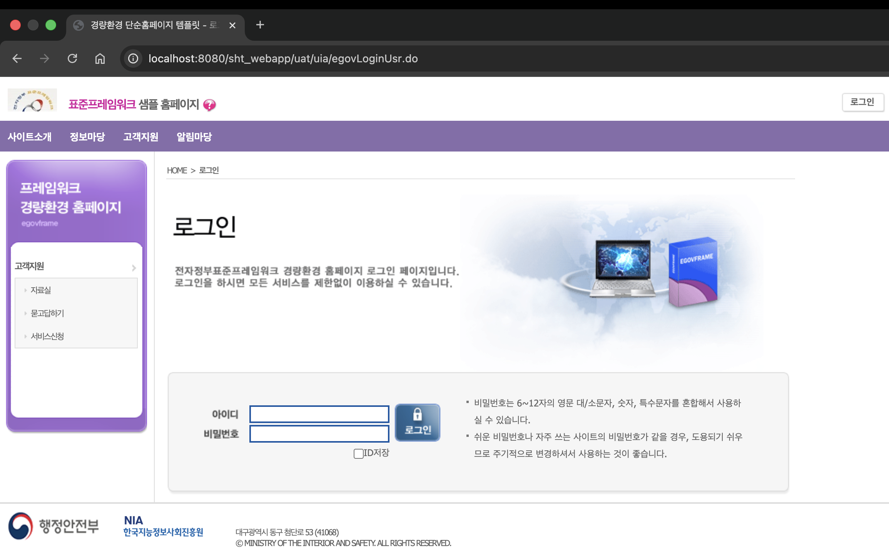Enable the ID저장 checkbox
Image resolution: width=889 pixels, height=553 pixels.
pos(358,453)
